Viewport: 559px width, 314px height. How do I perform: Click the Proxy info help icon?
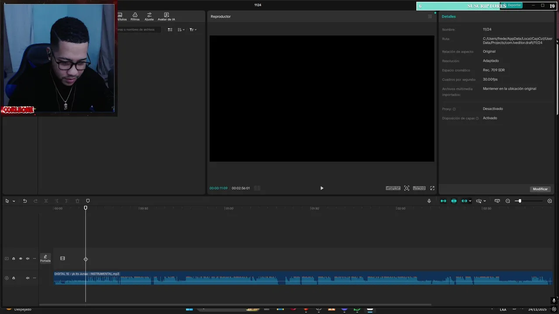tap(454, 109)
